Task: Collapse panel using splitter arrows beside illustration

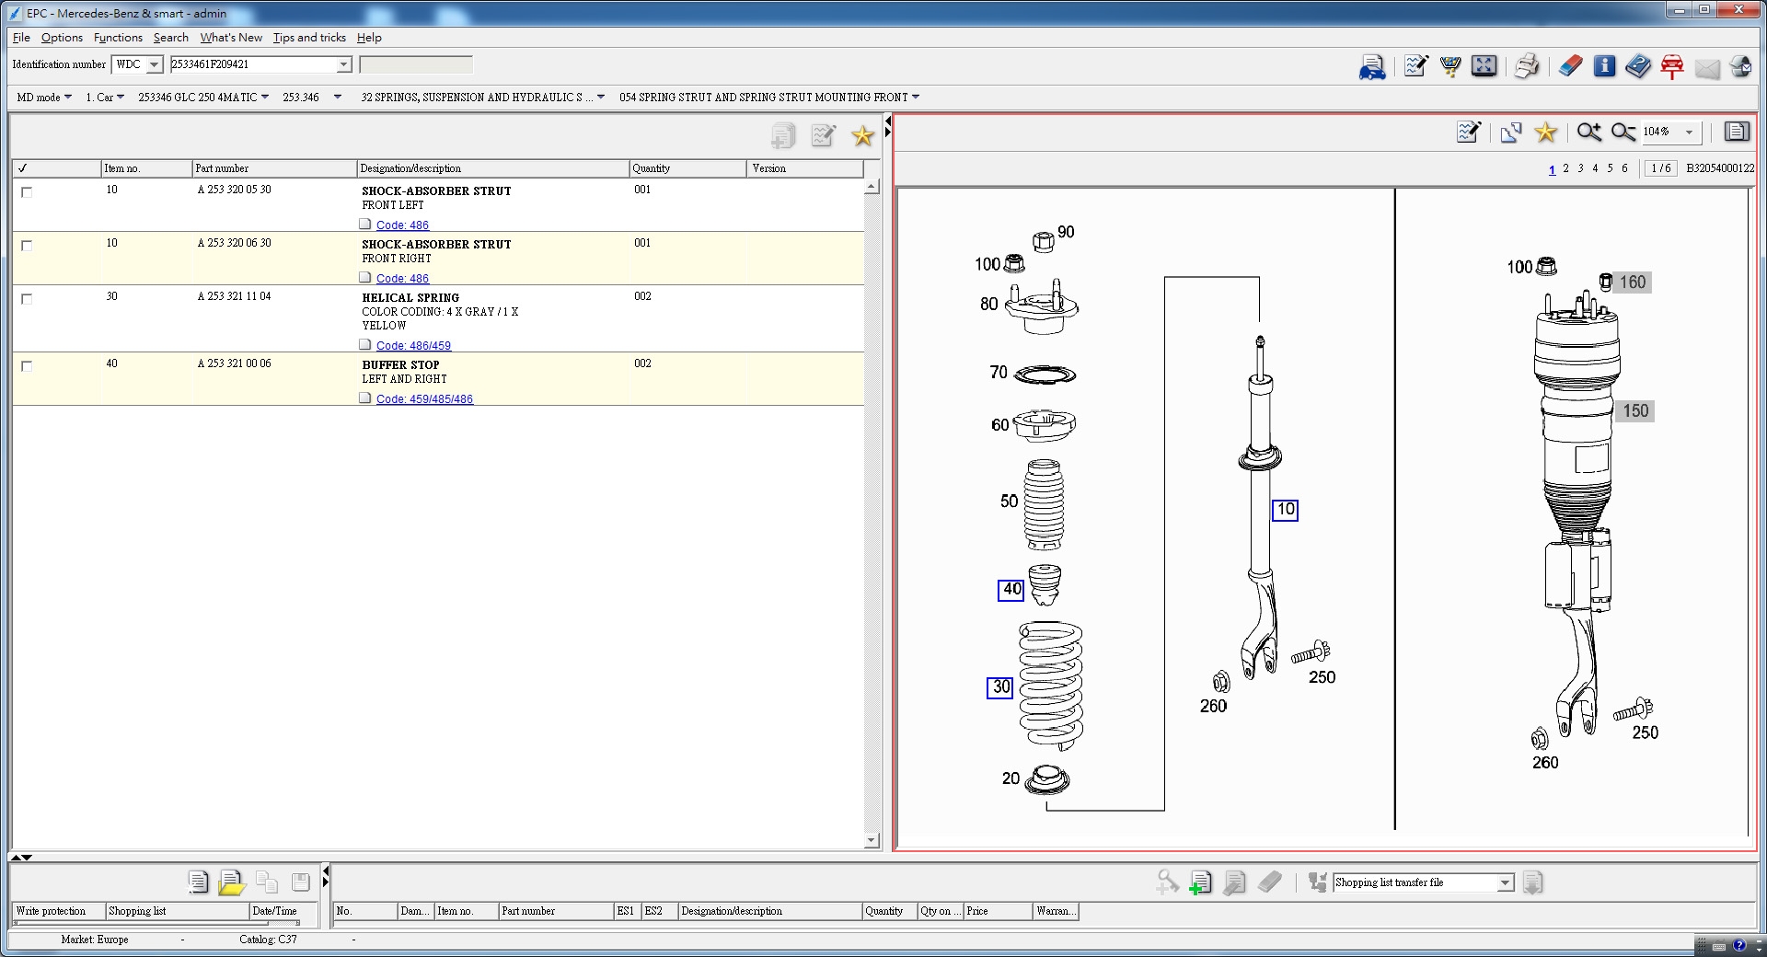Action: pyautogui.click(x=887, y=127)
